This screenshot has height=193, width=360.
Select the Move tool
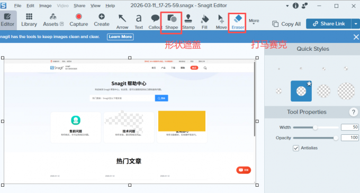pos(221,22)
